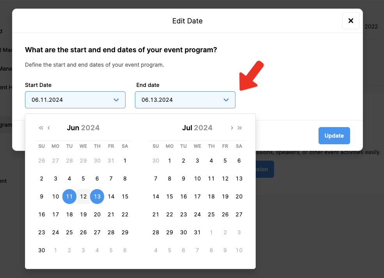Image resolution: width=384 pixels, height=278 pixels.
Task: Click the Jun 2024 month heading
Action: click(x=83, y=128)
